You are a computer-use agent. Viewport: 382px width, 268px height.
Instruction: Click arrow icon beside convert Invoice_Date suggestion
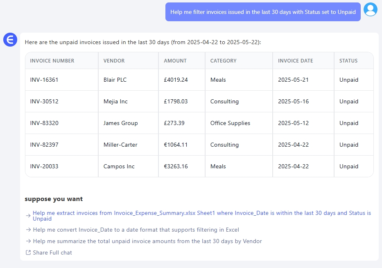[28, 230]
